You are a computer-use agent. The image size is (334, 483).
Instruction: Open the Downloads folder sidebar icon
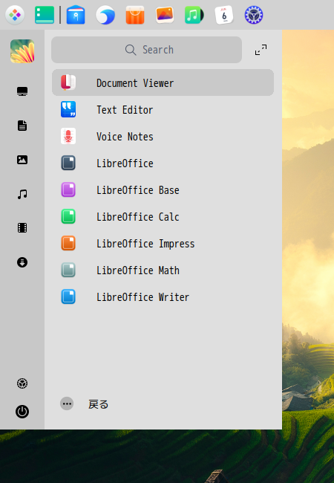(x=22, y=262)
